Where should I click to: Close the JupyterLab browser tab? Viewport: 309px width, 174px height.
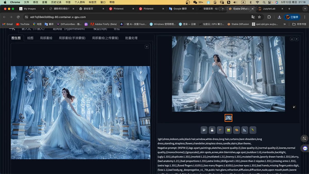pos(282,9)
